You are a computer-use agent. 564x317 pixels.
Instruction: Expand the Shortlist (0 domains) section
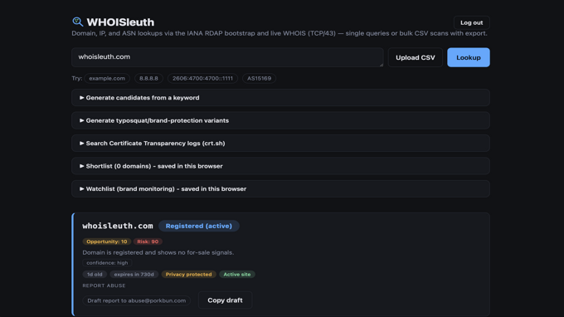[x=280, y=166]
